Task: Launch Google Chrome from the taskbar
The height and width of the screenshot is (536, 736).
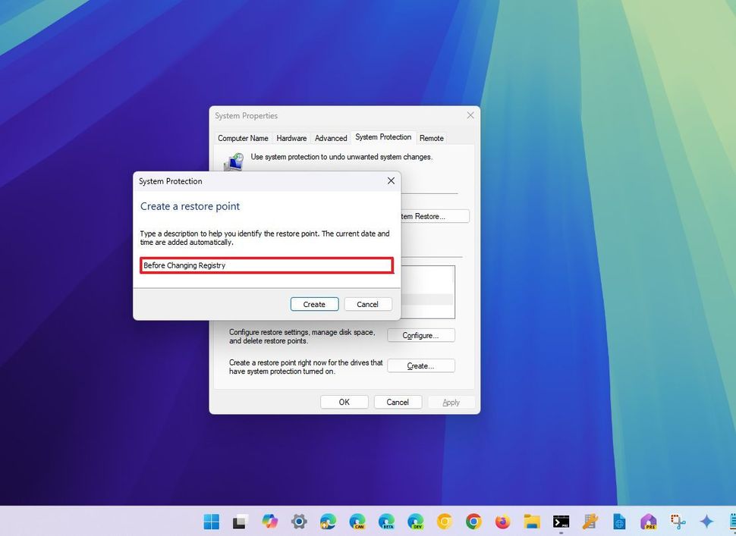Action: pyautogui.click(x=472, y=522)
